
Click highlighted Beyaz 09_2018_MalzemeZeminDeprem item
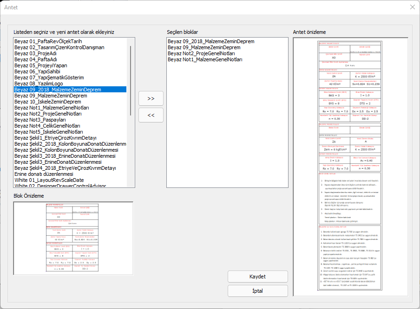(58, 90)
